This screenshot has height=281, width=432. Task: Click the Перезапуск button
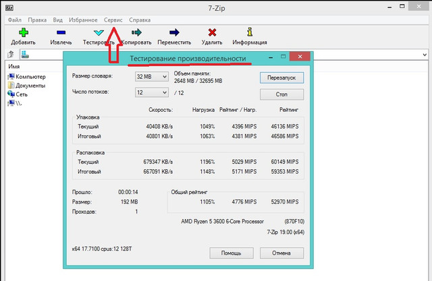pos(281,77)
